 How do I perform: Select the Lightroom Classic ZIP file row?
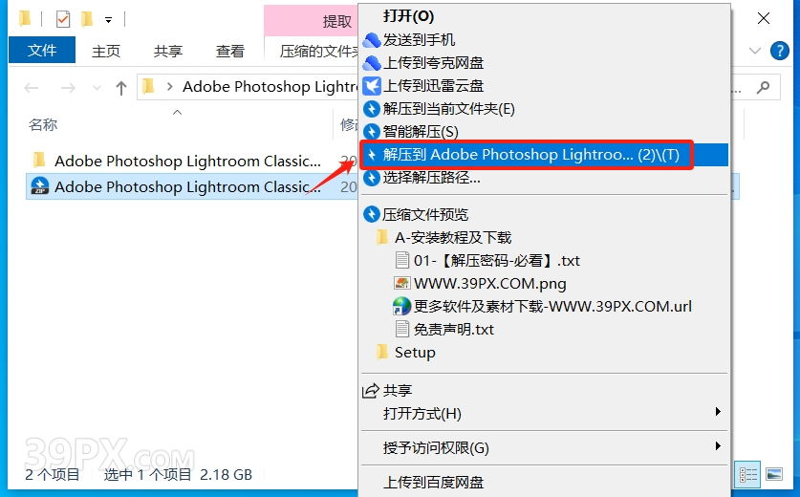tap(192, 186)
